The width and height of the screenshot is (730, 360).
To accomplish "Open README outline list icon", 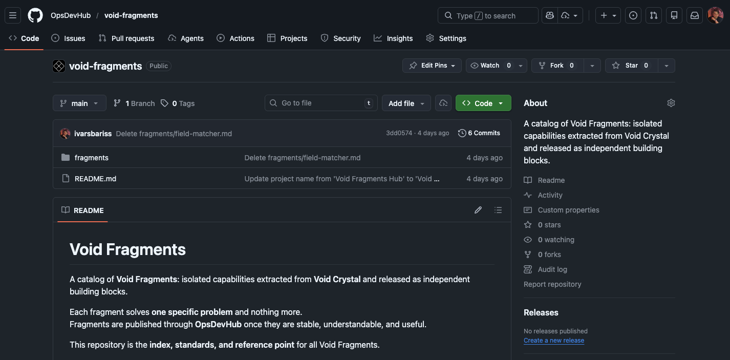I will [498, 210].
